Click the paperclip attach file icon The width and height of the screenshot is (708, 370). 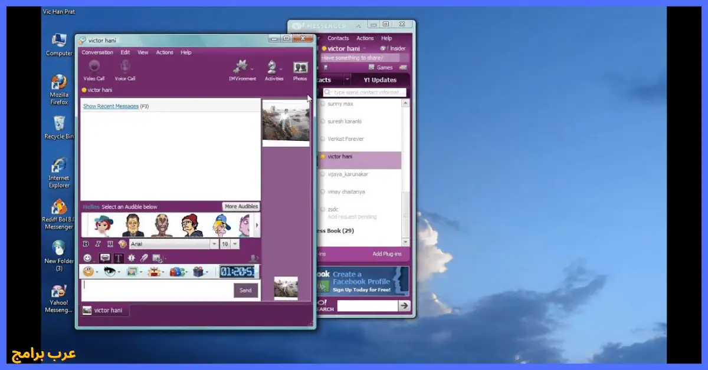coord(144,258)
